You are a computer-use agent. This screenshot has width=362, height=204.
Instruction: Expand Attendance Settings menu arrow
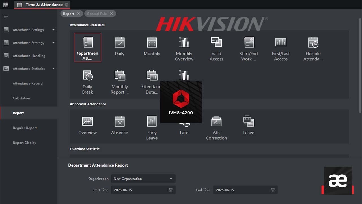tap(53, 30)
